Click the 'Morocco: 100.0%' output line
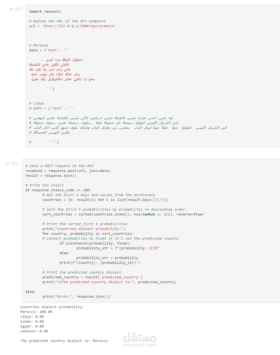This screenshot has width=280, height=355. tap(36, 312)
